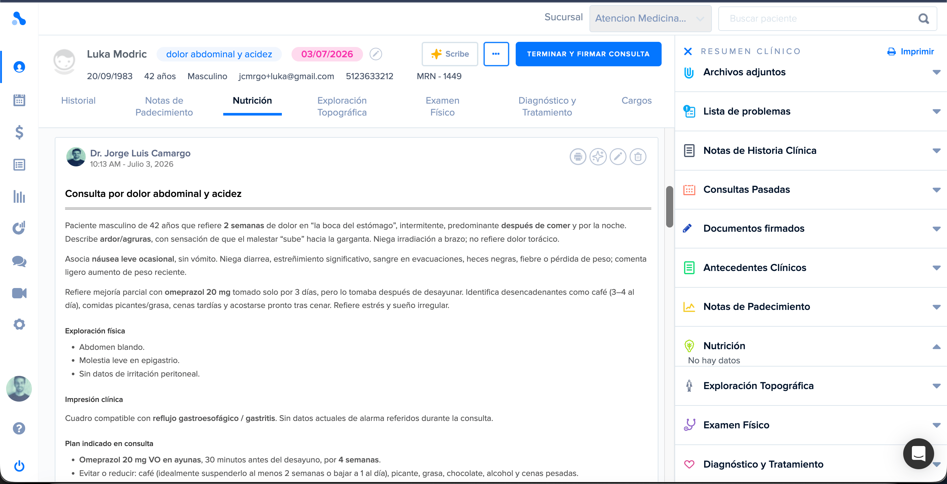Viewport: 947px width, 484px height.
Task: Expand Exploración Topográfica summary section
Action: click(x=936, y=386)
